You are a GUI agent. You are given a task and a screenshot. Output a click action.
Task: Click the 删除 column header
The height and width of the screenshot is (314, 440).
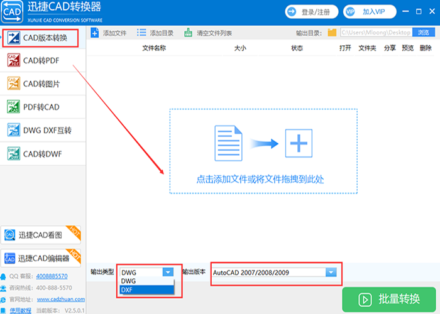pos(426,48)
